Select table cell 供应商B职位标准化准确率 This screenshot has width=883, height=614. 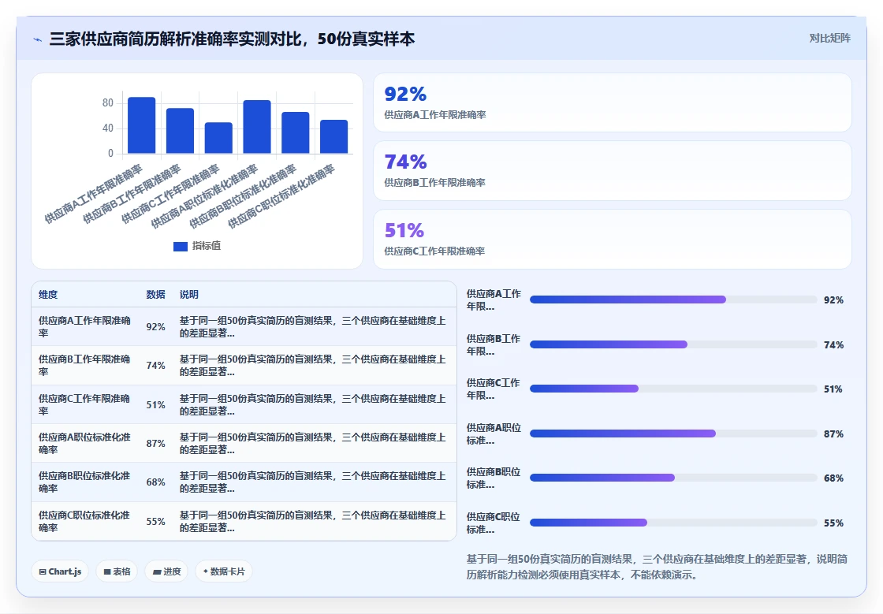(x=84, y=482)
